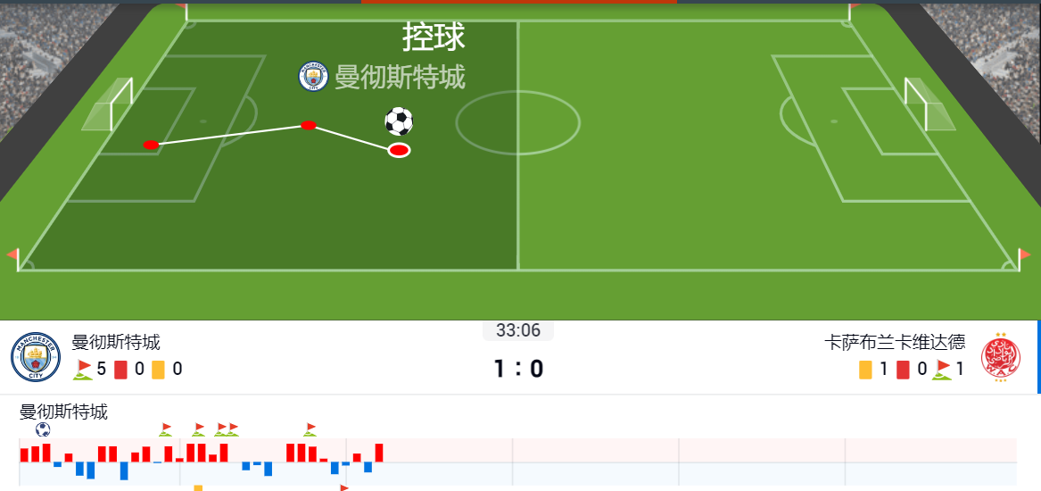
Task: Click Manchester City's yellow card icon
Action: coord(158,369)
